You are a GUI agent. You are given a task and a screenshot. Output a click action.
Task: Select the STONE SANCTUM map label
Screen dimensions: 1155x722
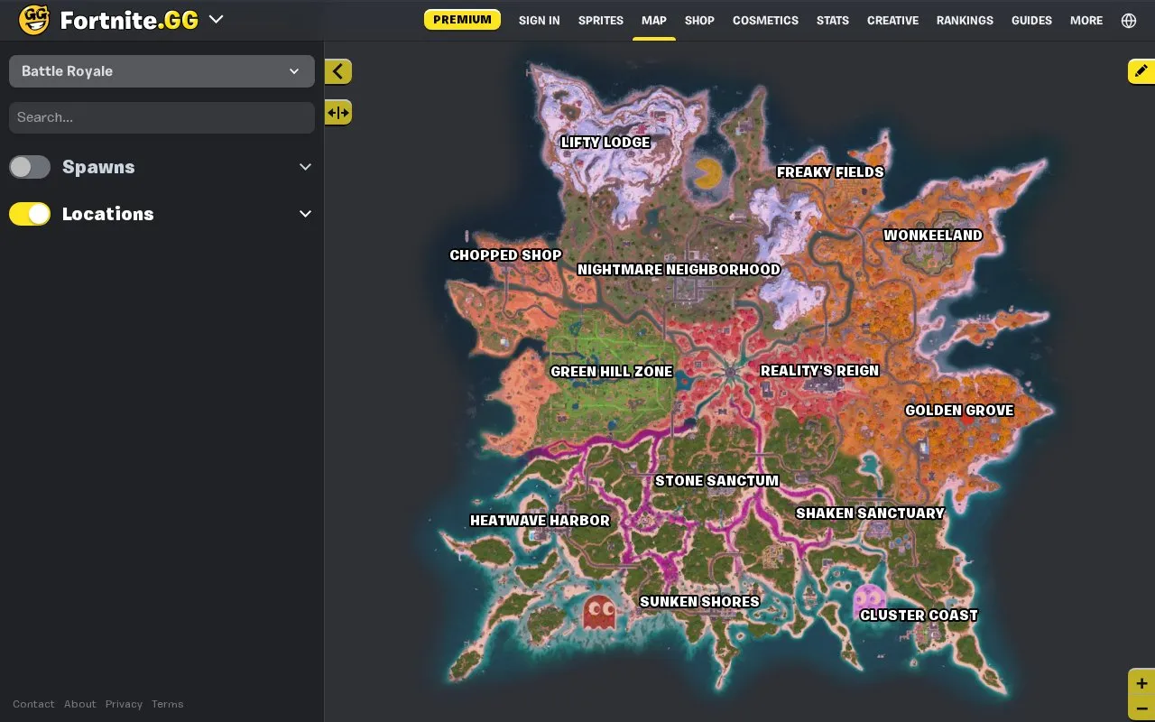(x=716, y=480)
